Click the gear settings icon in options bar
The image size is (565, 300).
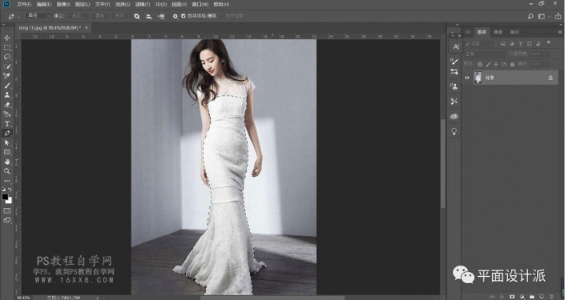point(176,16)
